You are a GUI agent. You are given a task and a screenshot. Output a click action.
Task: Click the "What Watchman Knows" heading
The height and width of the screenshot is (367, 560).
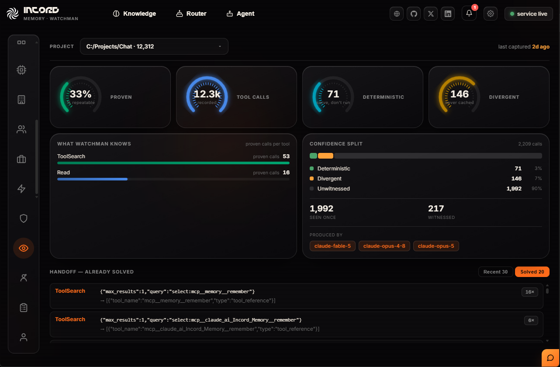coord(94,144)
